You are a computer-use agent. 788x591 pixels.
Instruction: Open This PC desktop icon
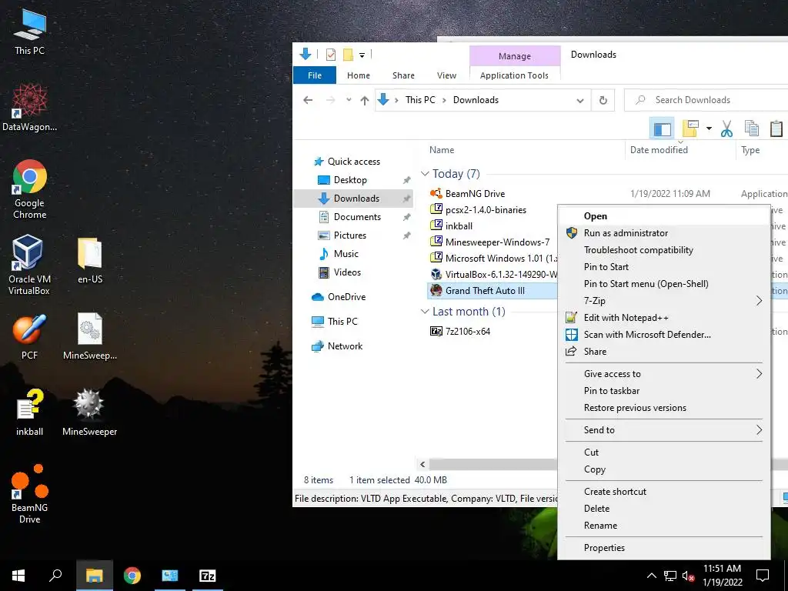(30, 32)
